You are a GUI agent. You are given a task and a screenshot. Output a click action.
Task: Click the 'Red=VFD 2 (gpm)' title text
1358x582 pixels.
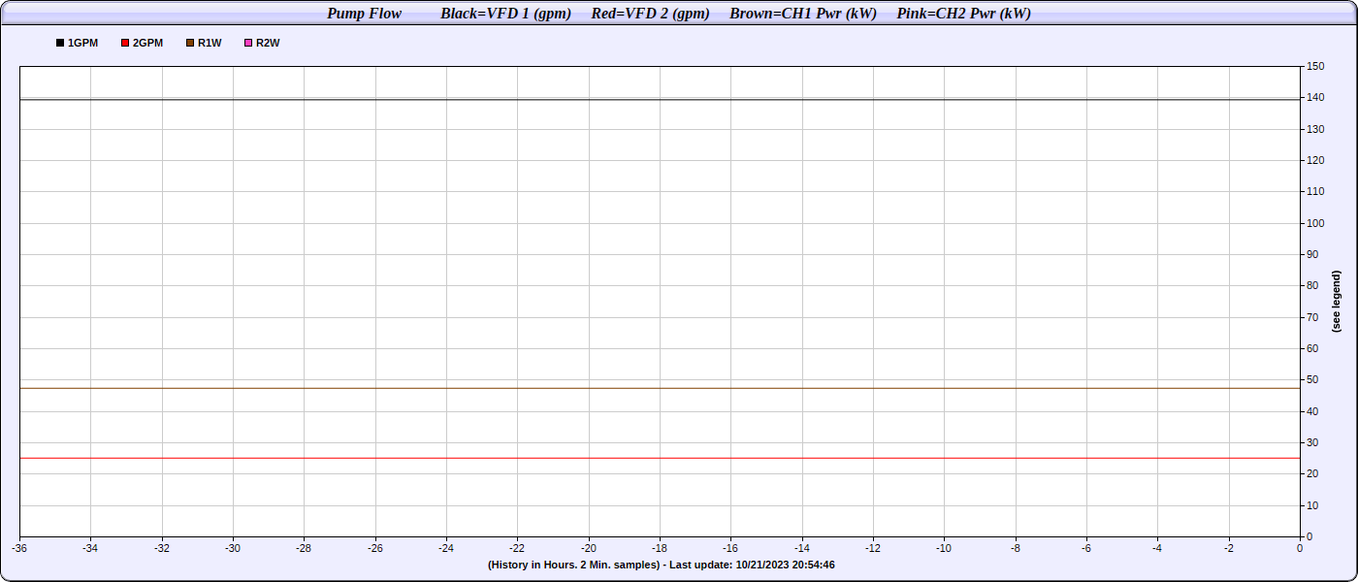[650, 14]
